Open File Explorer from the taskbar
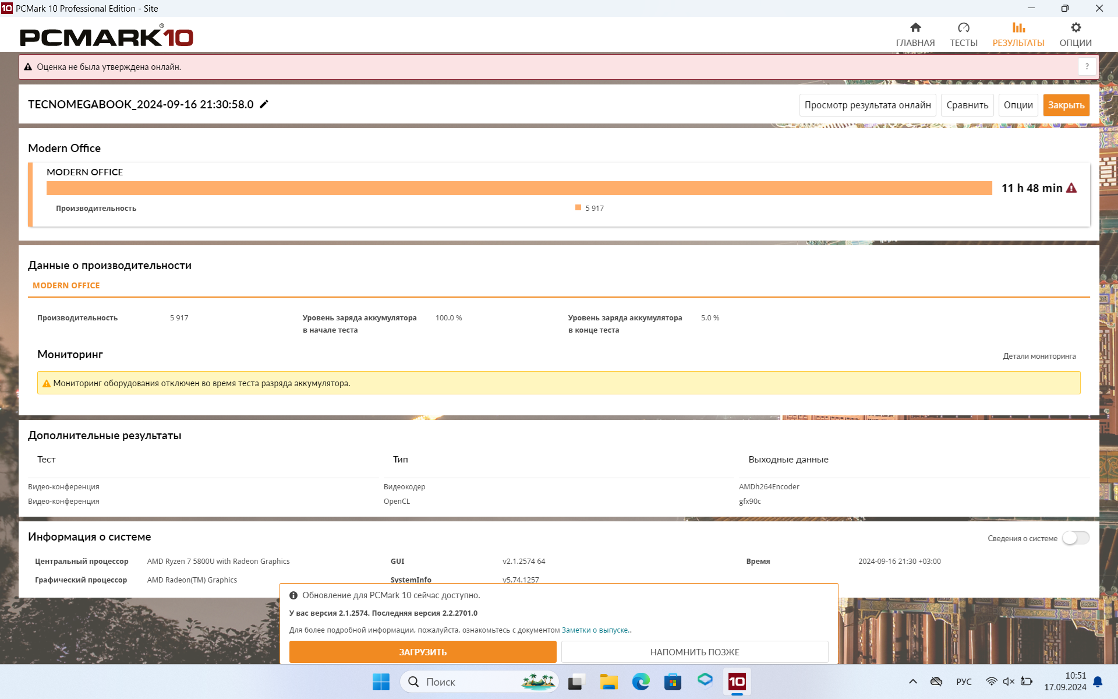 608,682
